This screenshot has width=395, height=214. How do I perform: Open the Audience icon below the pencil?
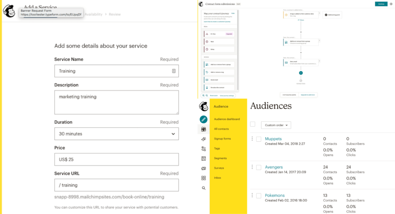click(204, 129)
